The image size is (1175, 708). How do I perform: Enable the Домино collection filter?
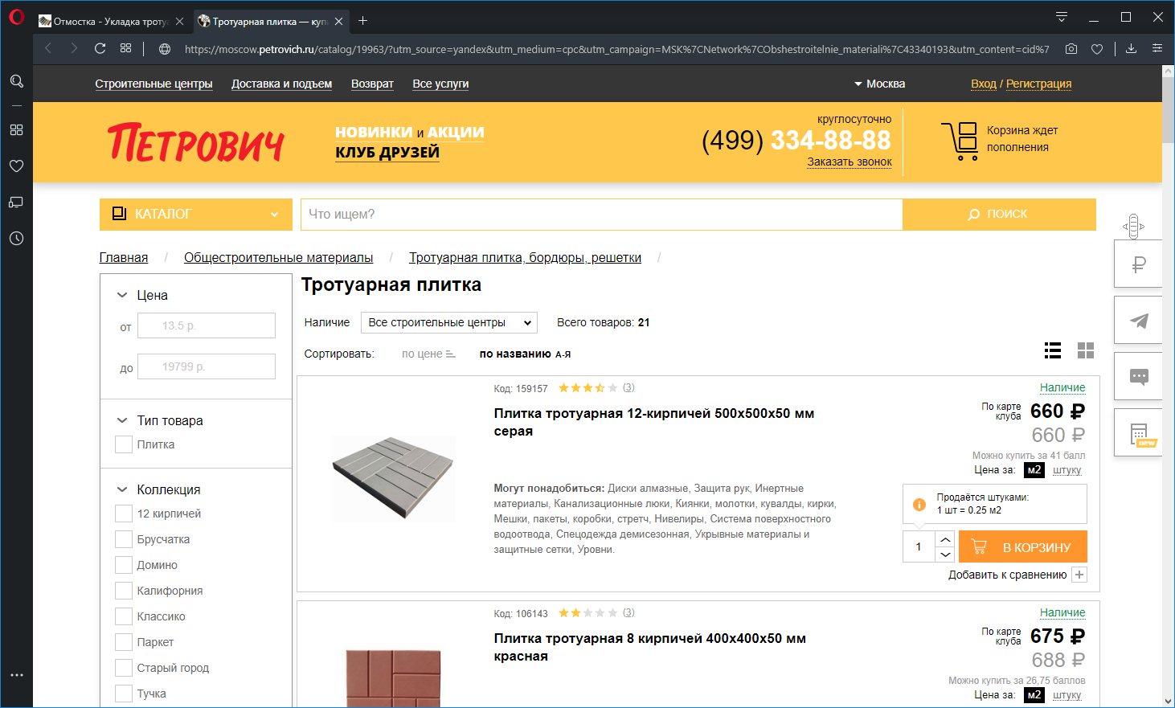point(124,565)
